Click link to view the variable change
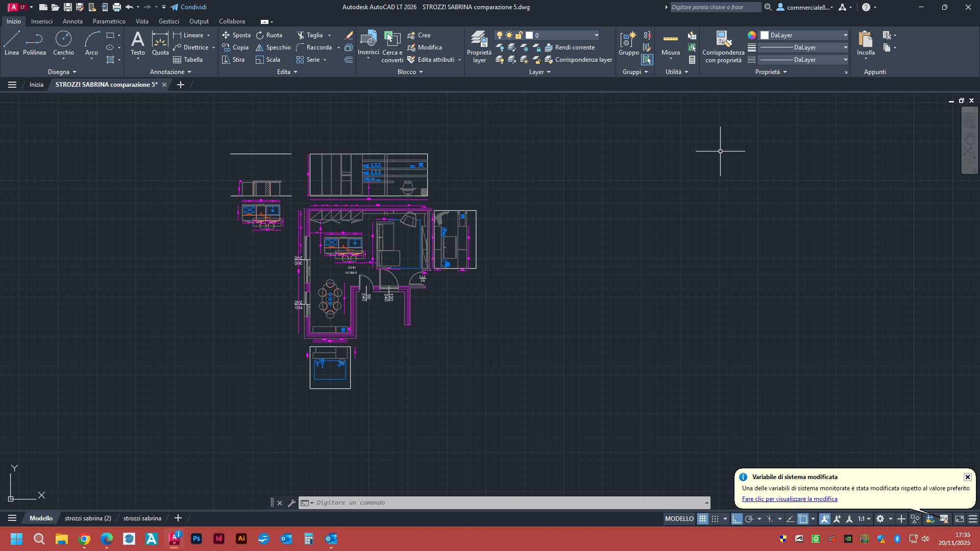980x551 pixels. (789, 499)
